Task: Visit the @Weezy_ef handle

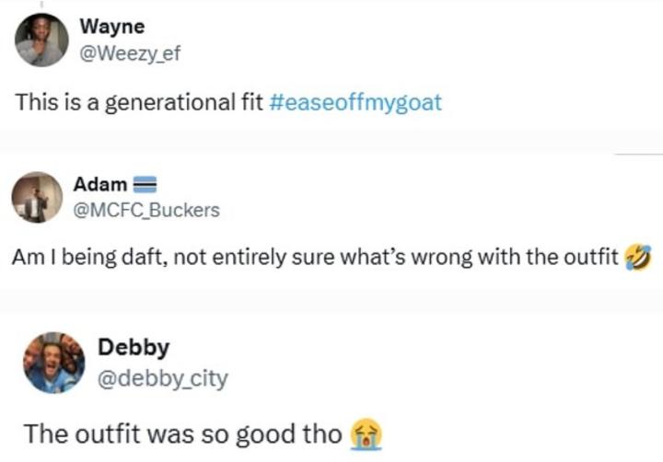Action: 137,52
